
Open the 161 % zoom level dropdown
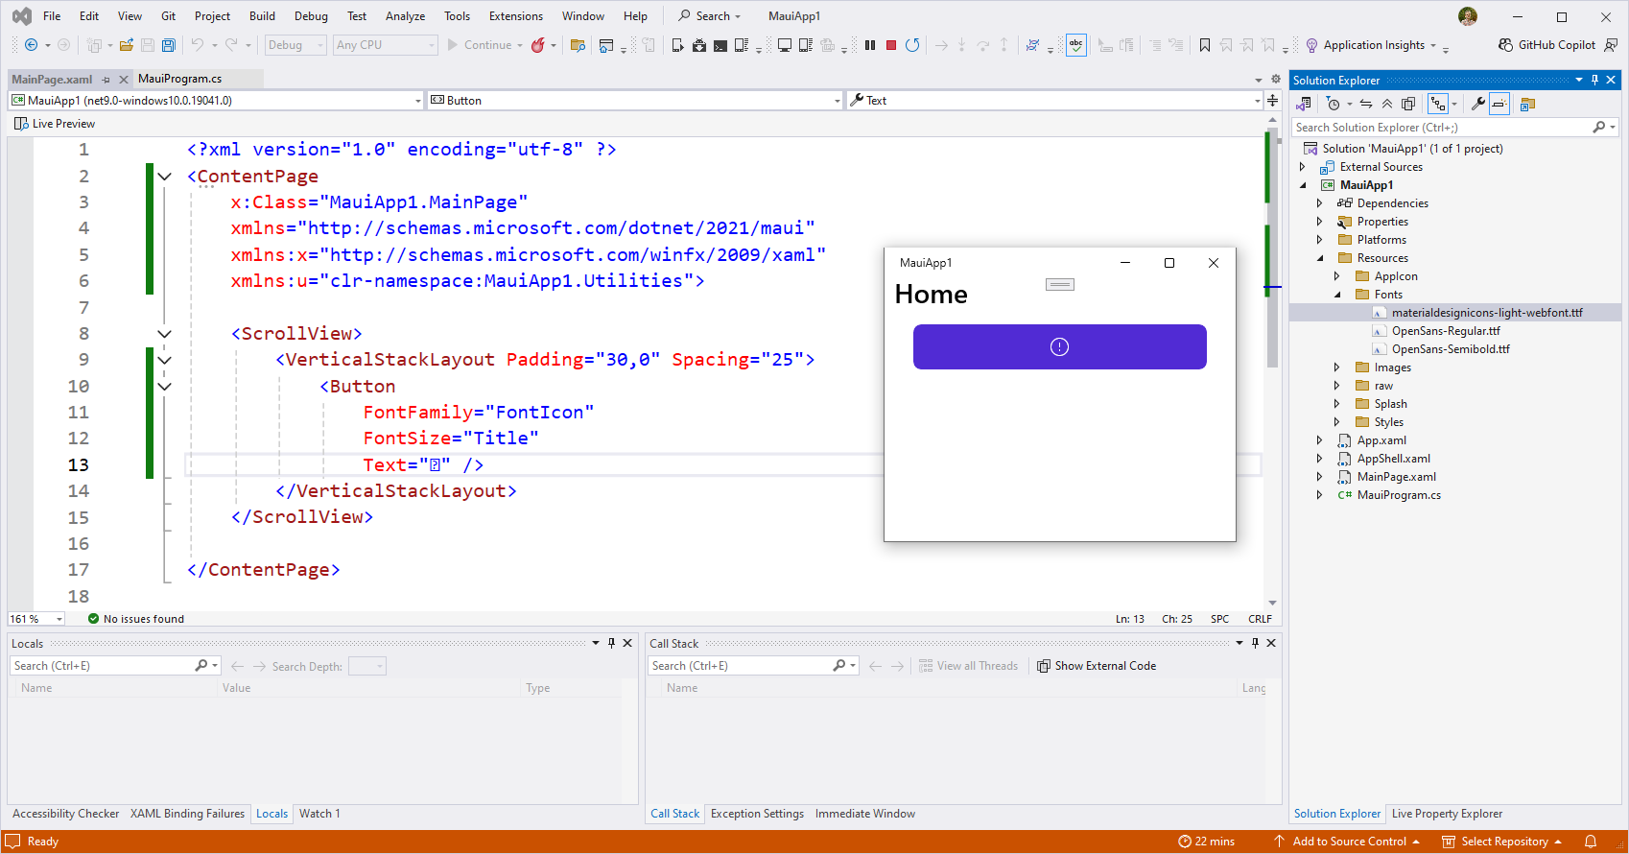[x=36, y=619]
